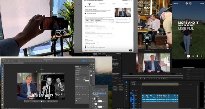This screenshot has height=109, width=205.
Task: Click the black Next button in upload dialog
Action: [130, 50]
